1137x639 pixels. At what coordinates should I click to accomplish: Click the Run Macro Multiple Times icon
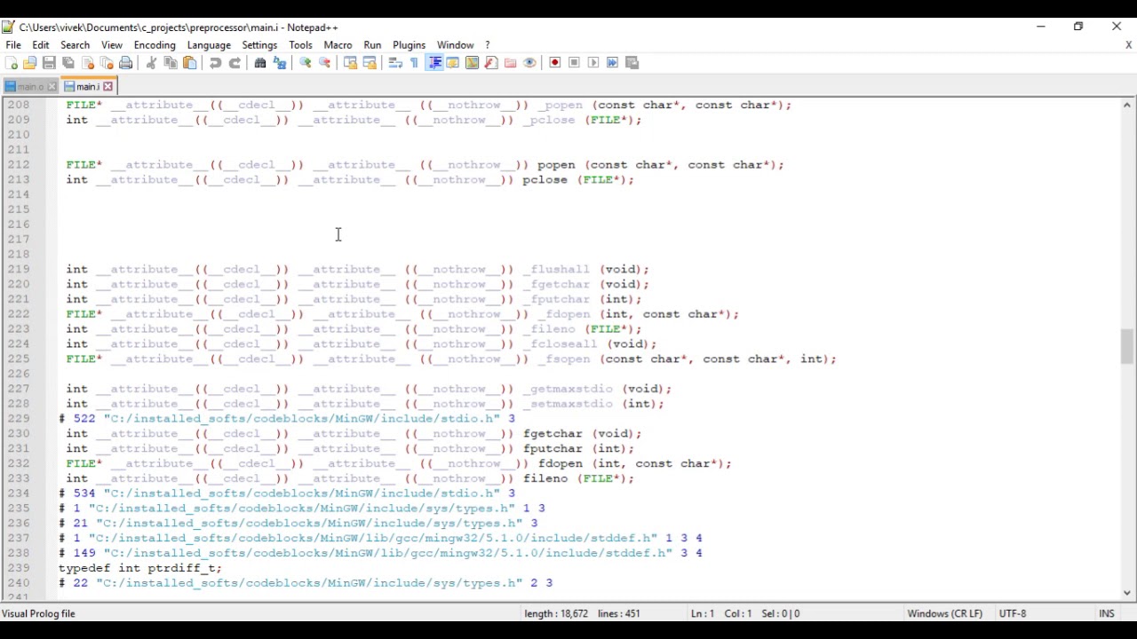coord(612,63)
